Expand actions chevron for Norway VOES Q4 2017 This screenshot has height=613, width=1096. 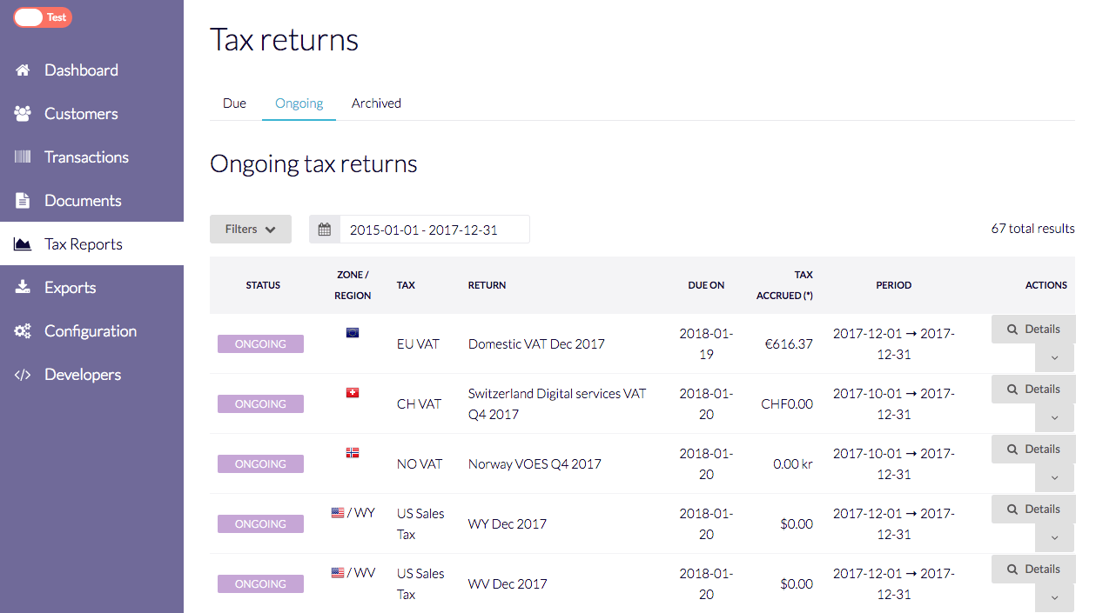coord(1055,478)
